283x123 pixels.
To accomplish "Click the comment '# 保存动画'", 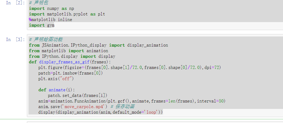I will click(x=123, y=106).
